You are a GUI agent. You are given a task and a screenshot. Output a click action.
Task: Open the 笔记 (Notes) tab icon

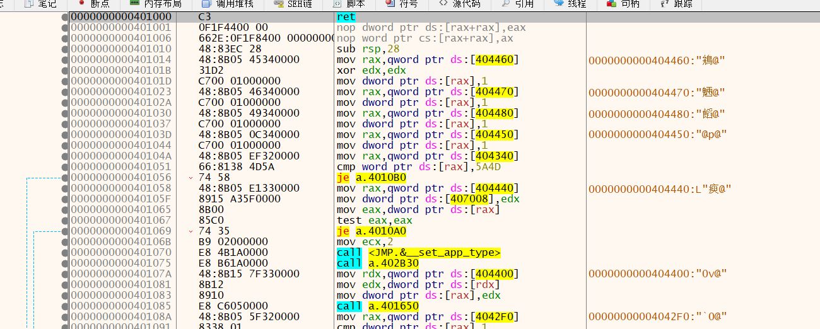coord(28,4)
